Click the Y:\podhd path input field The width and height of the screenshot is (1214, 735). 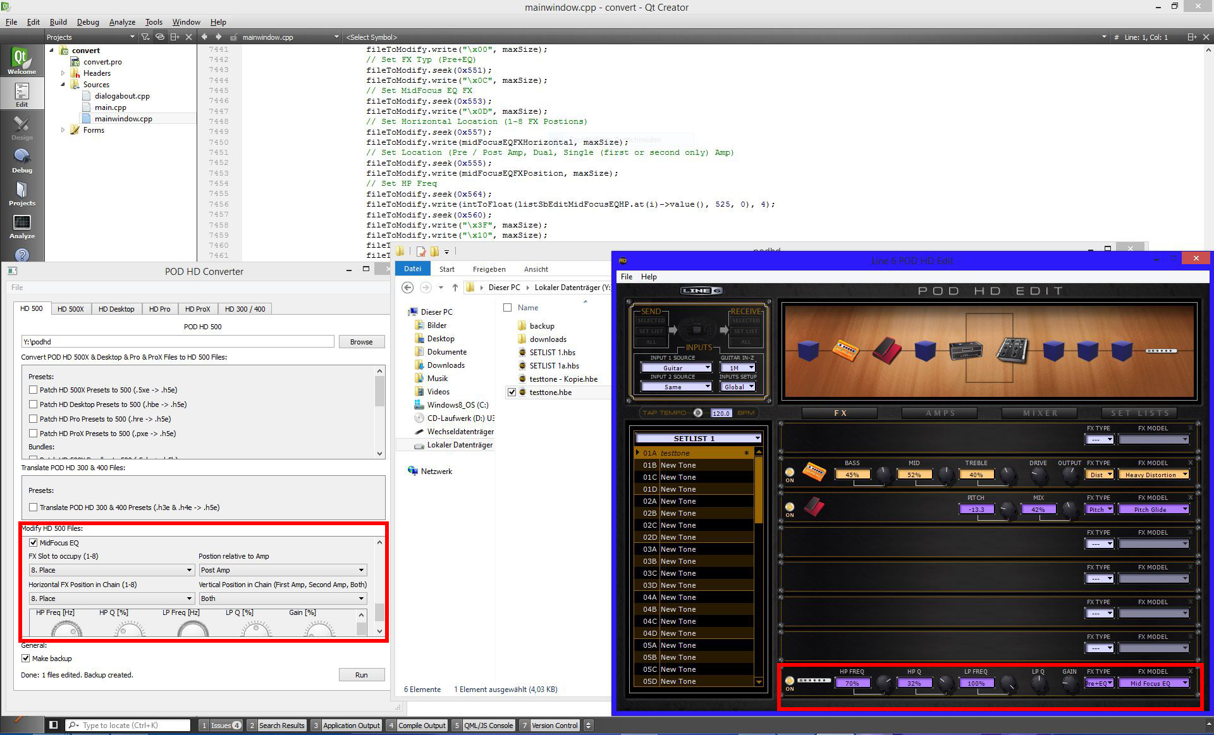tap(178, 342)
